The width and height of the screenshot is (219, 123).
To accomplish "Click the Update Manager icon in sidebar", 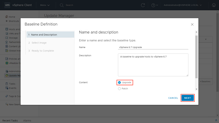I will point(7,76).
